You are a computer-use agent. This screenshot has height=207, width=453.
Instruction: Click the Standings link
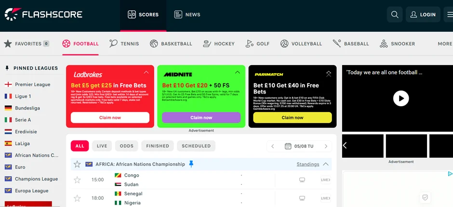[x=307, y=164]
